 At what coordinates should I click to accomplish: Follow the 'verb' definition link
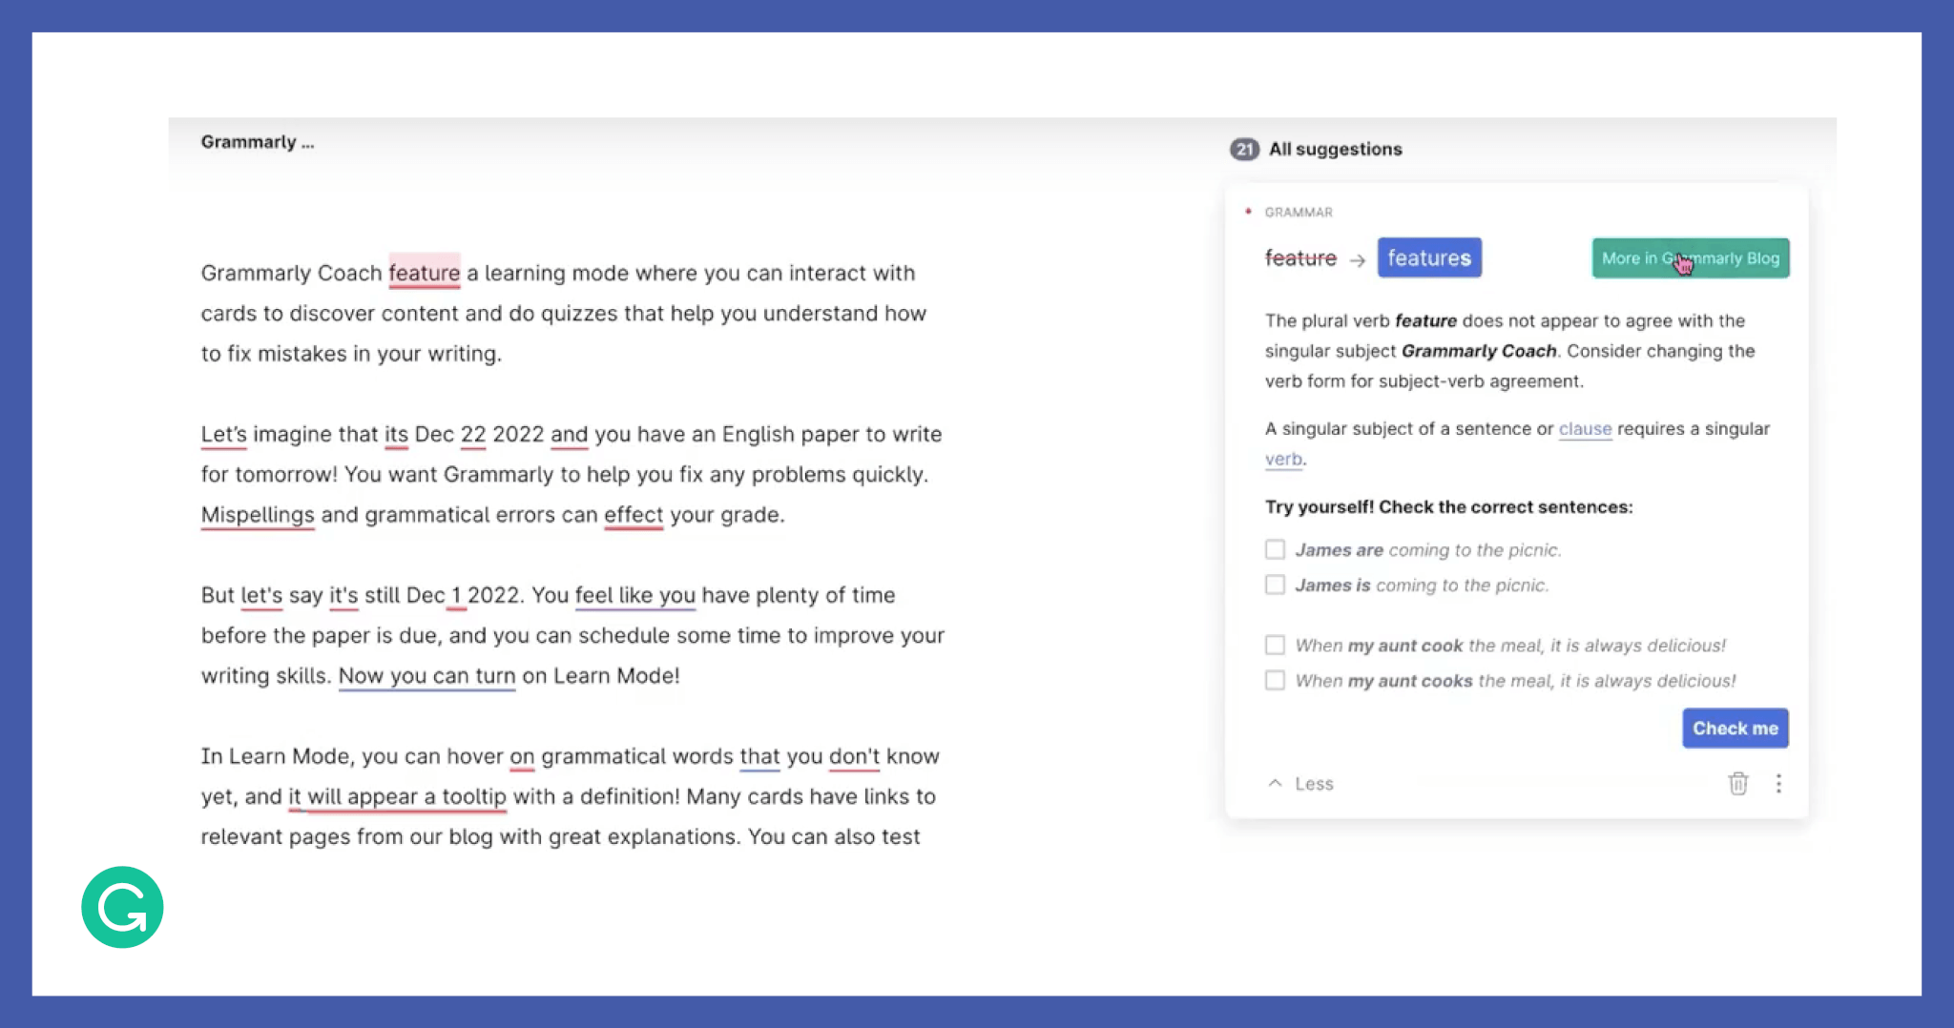(1283, 460)
